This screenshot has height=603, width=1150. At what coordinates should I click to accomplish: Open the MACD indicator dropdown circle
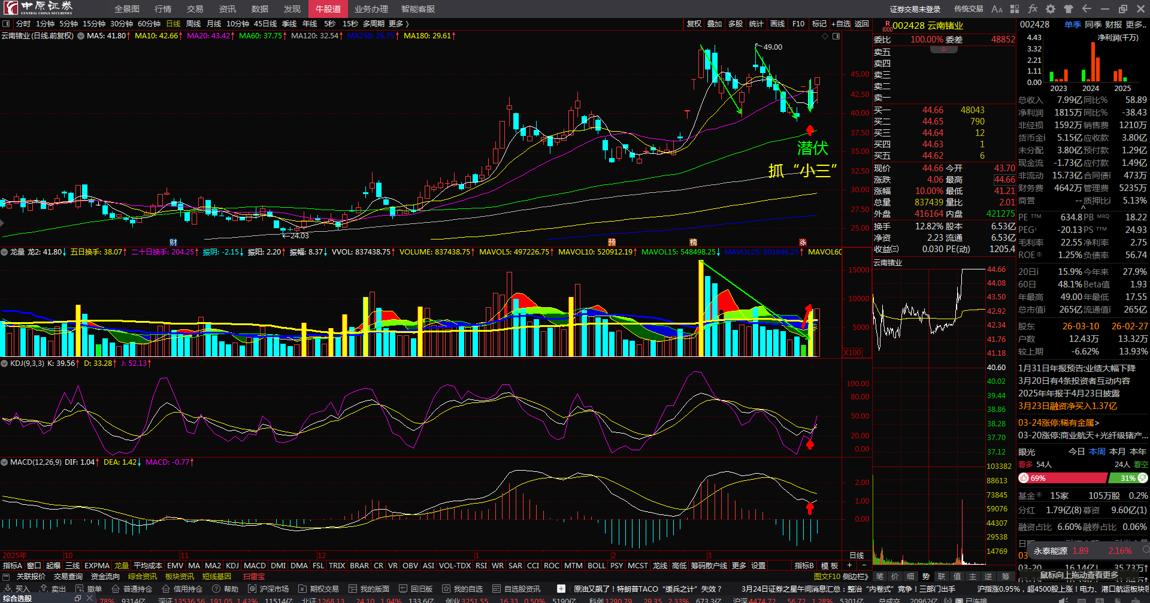pos(4,462)
